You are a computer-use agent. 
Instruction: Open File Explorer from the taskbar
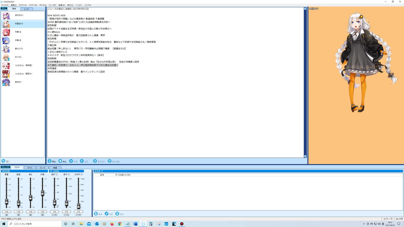point(81,224)
